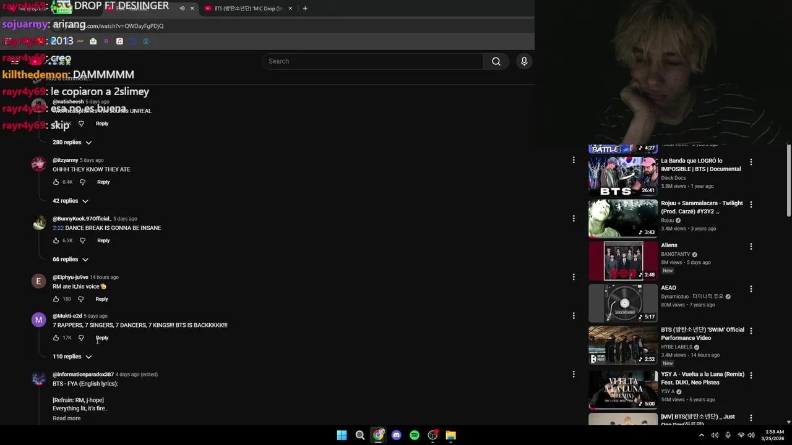Open File Explorer from the taskbar

point(451,435)
